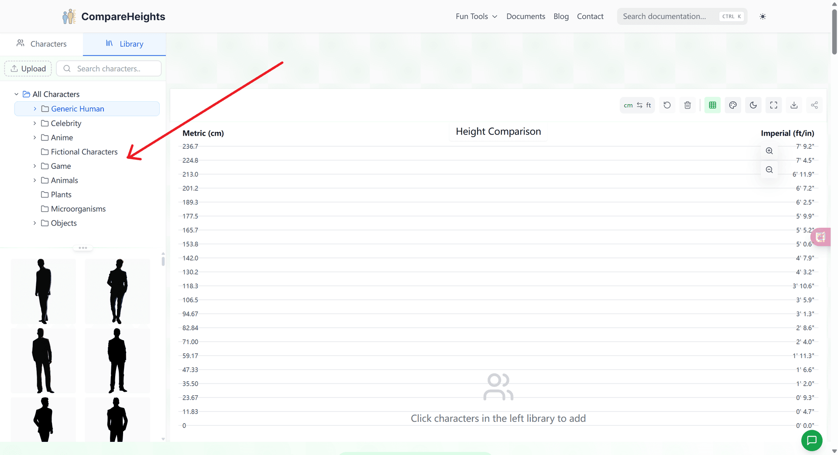
Task: Toggle chart dark mode moon icon
Action: 753,105
